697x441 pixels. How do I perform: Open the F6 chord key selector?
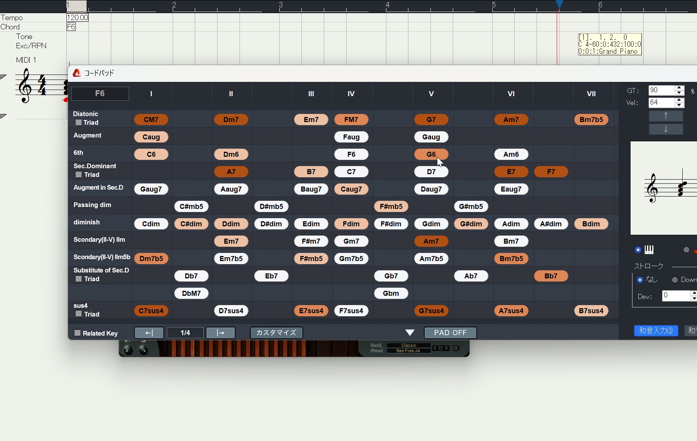(x=100, y=93)
